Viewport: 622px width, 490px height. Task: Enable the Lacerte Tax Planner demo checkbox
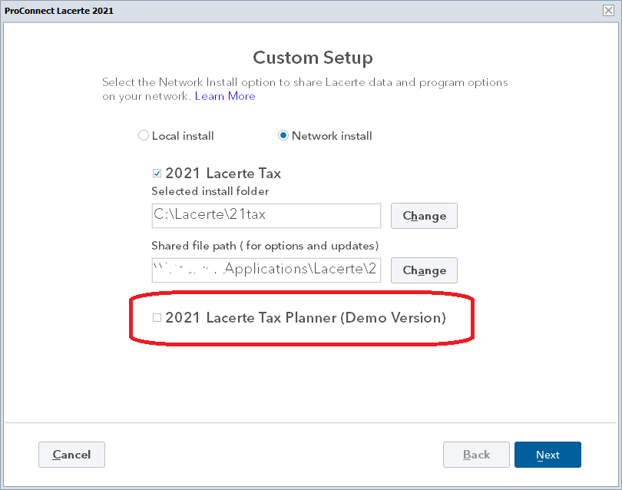(x=157, y=317)
